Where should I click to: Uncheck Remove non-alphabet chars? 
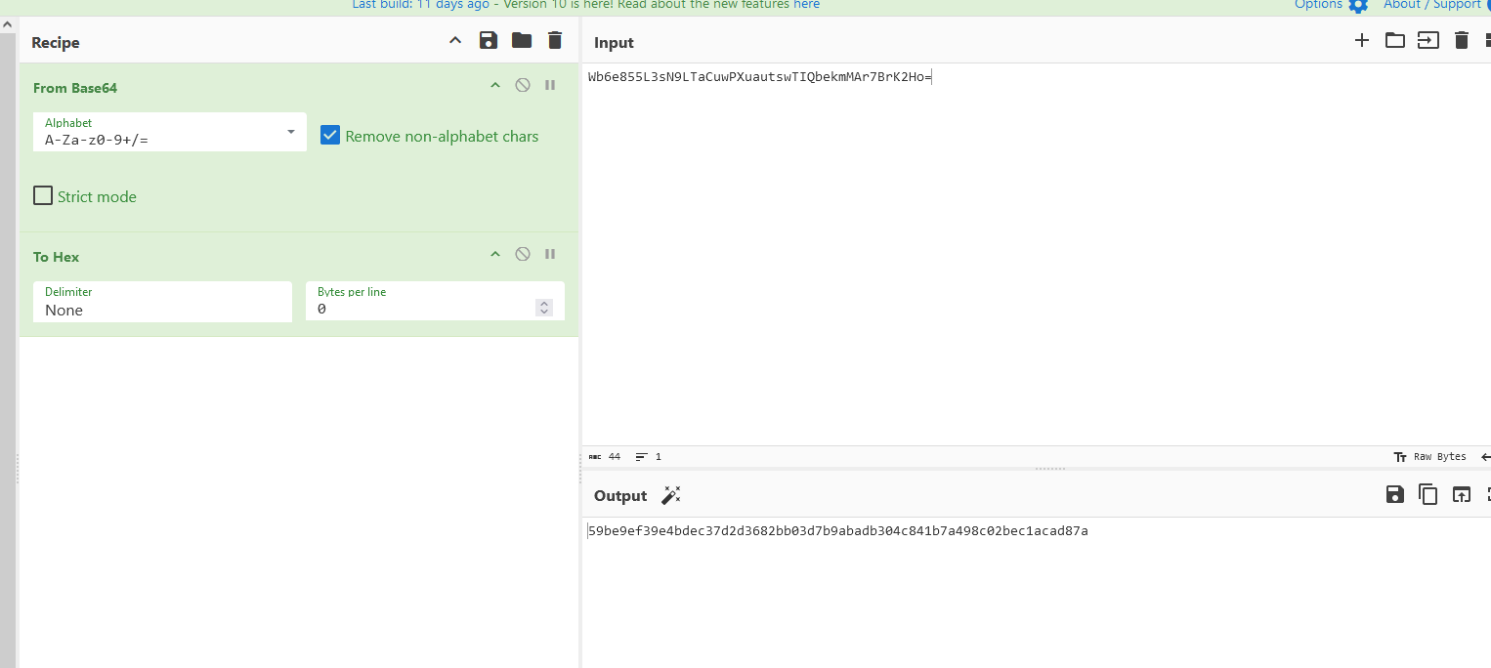(330, 136)
